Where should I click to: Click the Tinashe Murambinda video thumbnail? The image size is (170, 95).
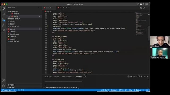click(160, 53)
